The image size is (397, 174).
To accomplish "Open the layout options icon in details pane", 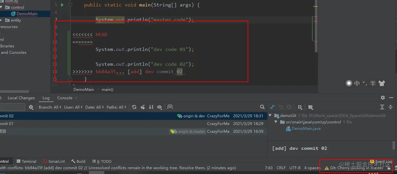I will point(310,107).
